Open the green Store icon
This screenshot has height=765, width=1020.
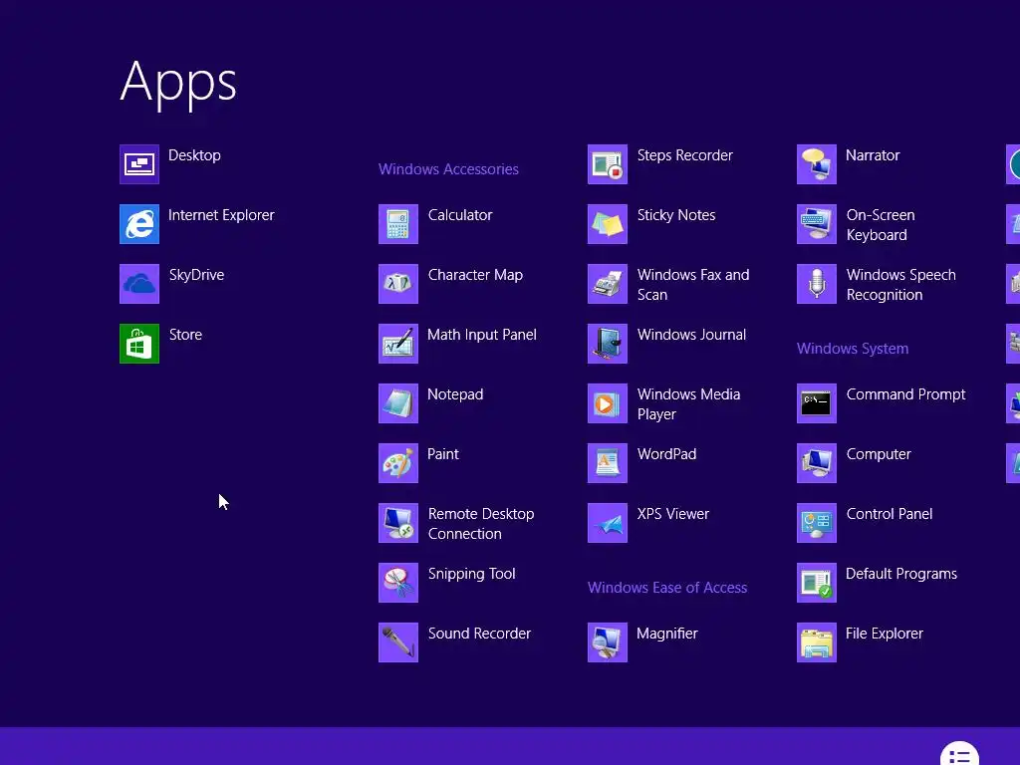click(139, 344)
